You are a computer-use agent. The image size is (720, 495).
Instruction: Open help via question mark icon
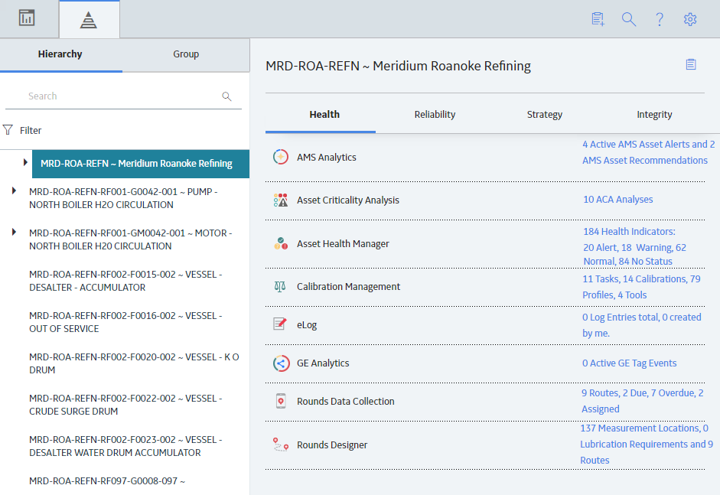(660, 19)
